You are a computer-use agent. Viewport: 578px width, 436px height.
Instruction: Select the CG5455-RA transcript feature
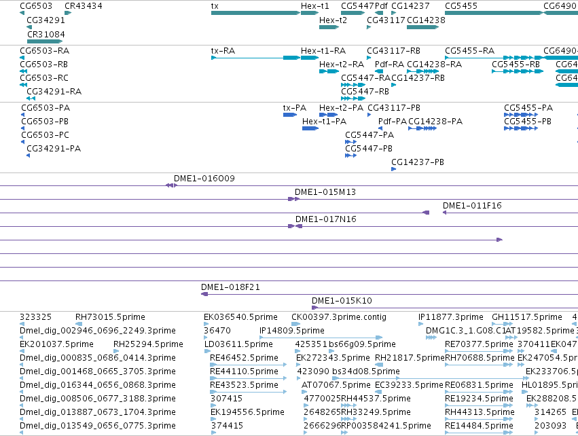point(494,58)
